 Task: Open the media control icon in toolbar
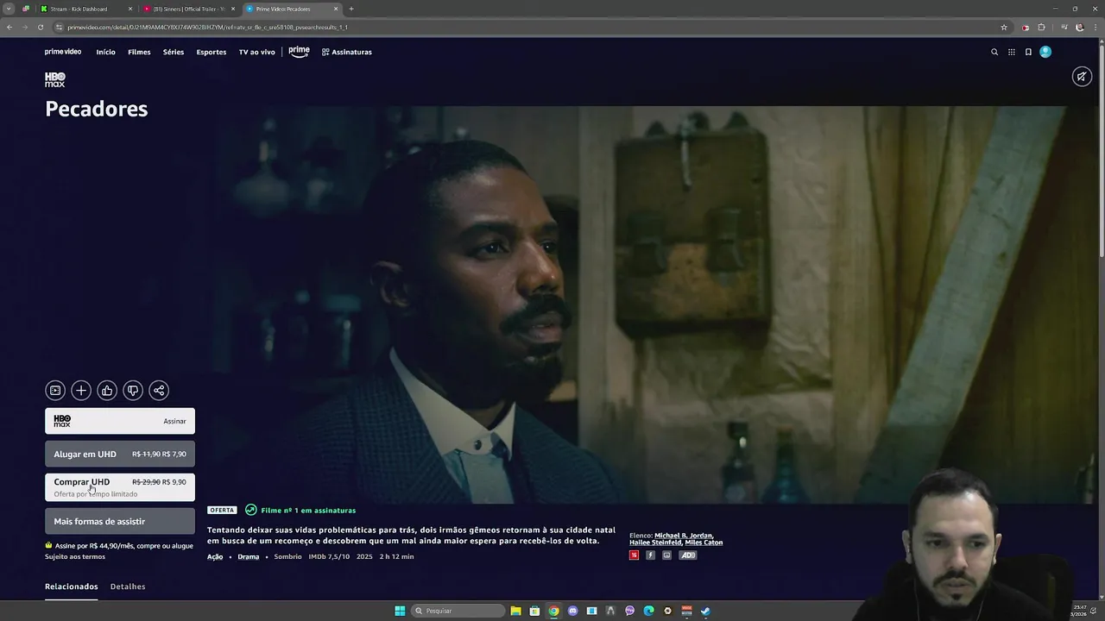tap(1063, 27)
